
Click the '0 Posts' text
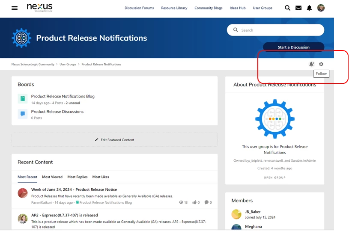[36, 118]
